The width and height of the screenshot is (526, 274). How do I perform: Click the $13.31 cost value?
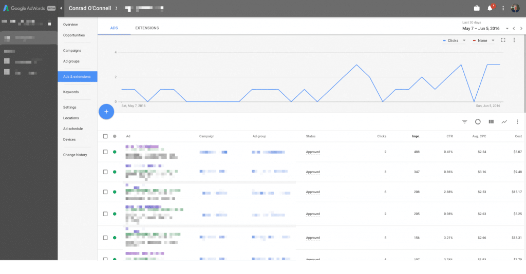tap(517, 238)
